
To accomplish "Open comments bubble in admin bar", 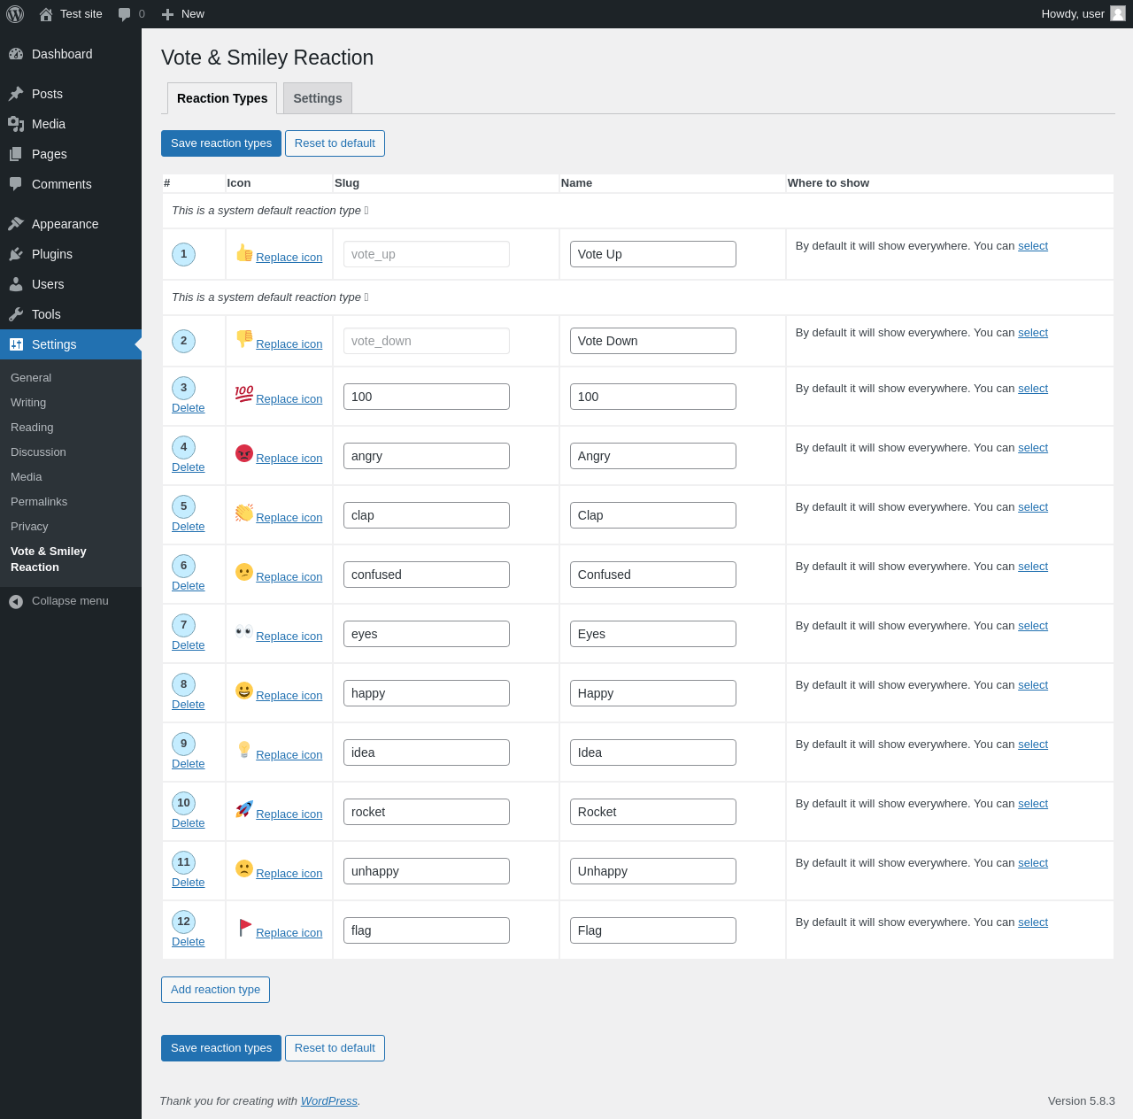I will pos(131,14).
